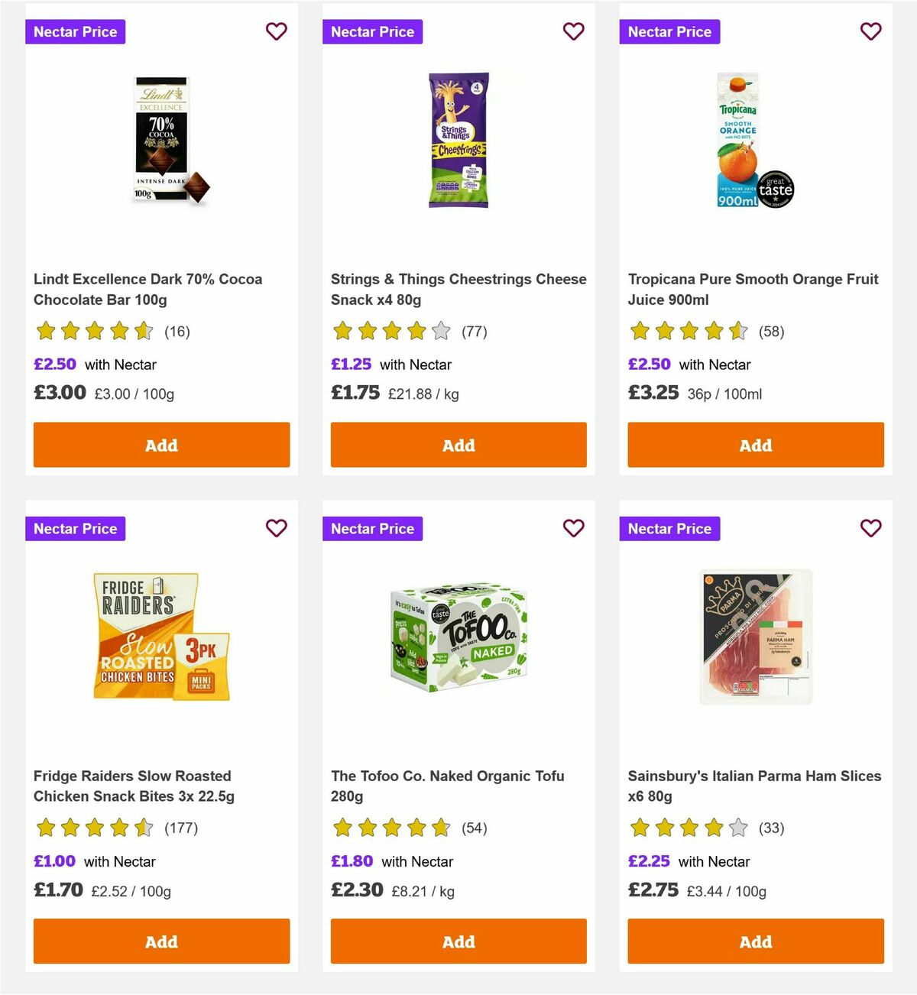Add Strings & Things Cheestrings to basket
This screenshot has width=917, height=995.
coord(458,445)
